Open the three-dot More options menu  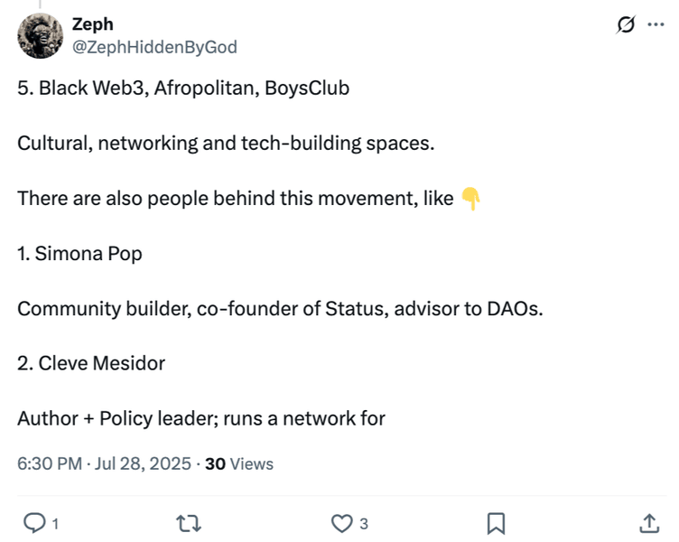click(x=656, y=24)
